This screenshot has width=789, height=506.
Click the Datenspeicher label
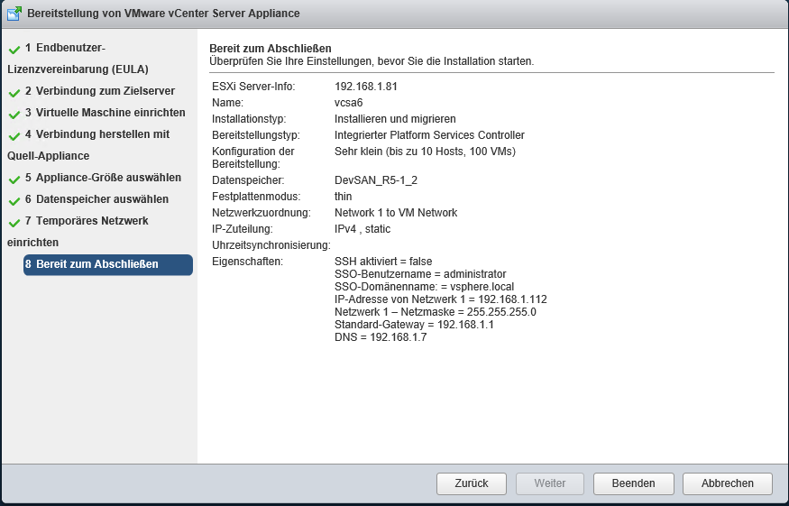[248, 180]
